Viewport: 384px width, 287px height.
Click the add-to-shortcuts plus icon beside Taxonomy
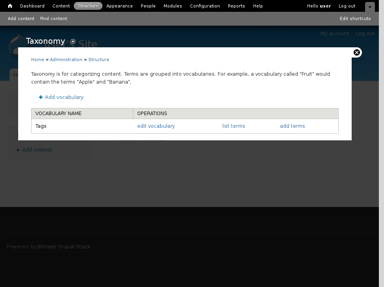tap(73, 41)
